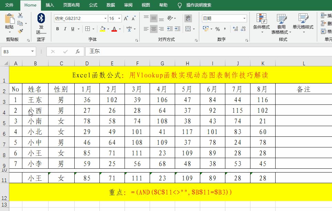Click the insert function fx icon
Image resolution: width=332 pixels, height=211 pixels.
point(78,52)
